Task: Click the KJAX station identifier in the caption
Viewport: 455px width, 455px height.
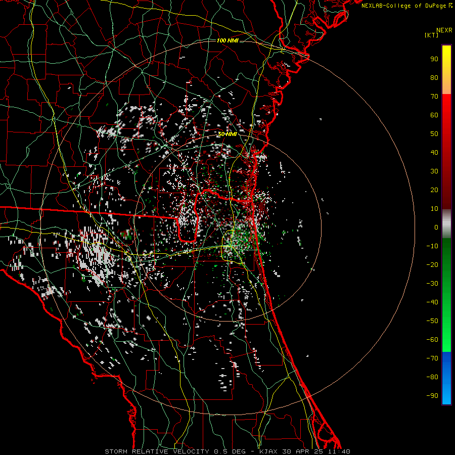Action: tap(268, 451)
